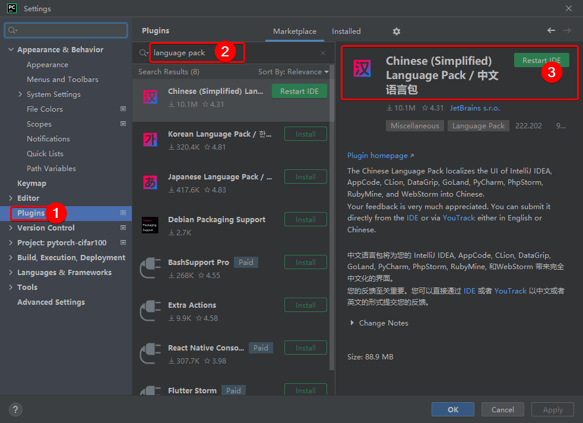Select Keymap in the settings tree

[x=31, y=184]
